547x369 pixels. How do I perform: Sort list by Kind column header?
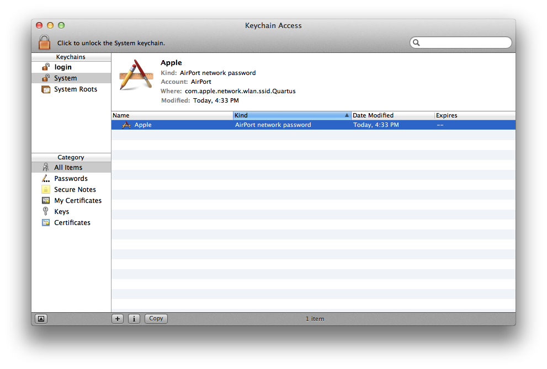(x=292, y=115)
